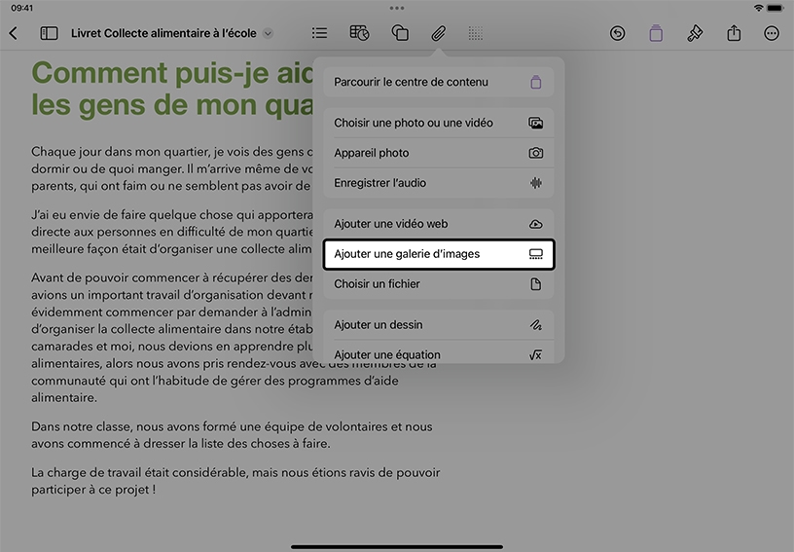Open the list formatting icon in the toolbar
This screenshot has width=794, height=552.
319,33
